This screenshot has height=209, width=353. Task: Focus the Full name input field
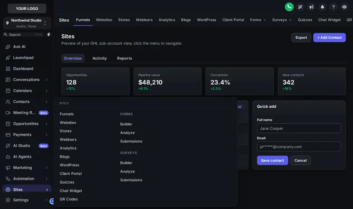(299, 128)
